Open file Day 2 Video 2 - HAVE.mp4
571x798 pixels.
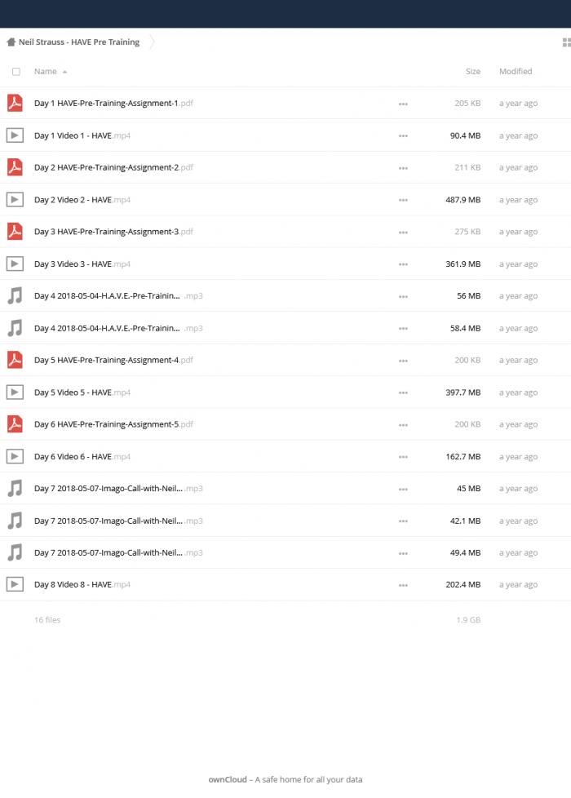coord(82,200)
